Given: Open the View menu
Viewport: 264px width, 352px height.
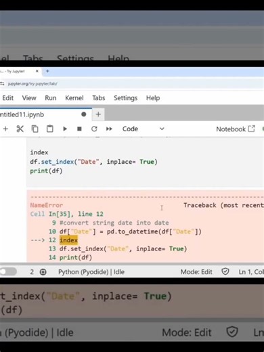Looking at the screenshot, I should (x=29, y=98).
